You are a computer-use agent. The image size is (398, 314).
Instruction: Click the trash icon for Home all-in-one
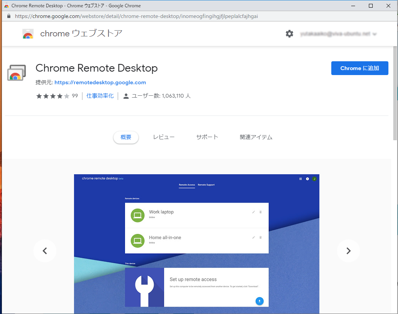(260, 237)
